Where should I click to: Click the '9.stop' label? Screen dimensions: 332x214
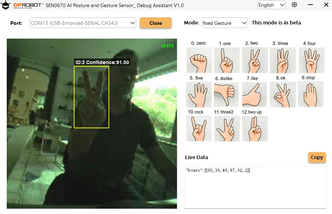point(308,78)
